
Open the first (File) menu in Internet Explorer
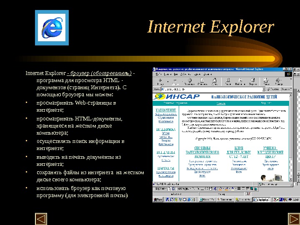158,74
